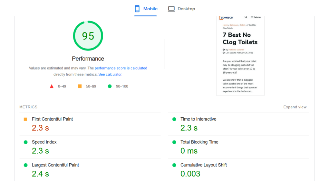
Task: Open the First Contentful Paint metric
Action: coord(52,119)
